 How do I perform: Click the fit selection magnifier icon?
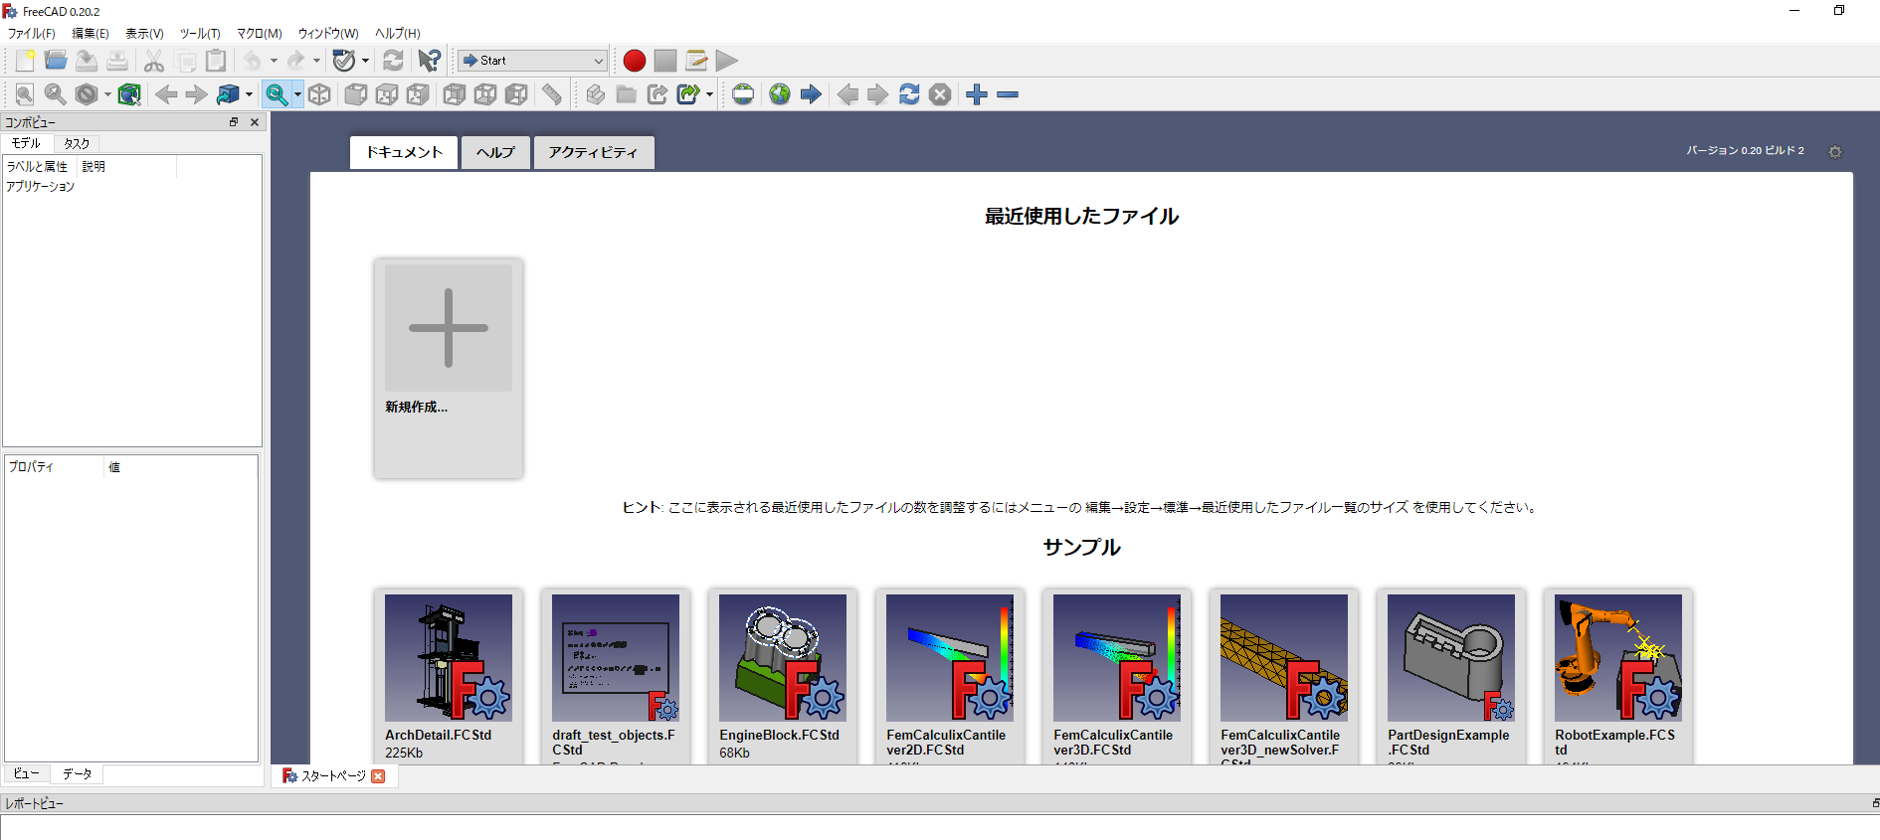pyautogui.click(x=56, y=94)
